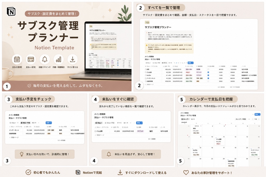Switch to 支払い予定 tab in すべてを一覧で管理 panel
The image size is (266, 177).
156,63
